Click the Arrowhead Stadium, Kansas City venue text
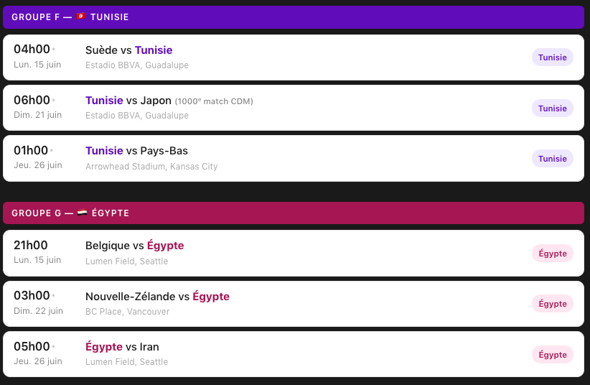The width and height of the screenshot is (590, 385). tap(151, 167)
